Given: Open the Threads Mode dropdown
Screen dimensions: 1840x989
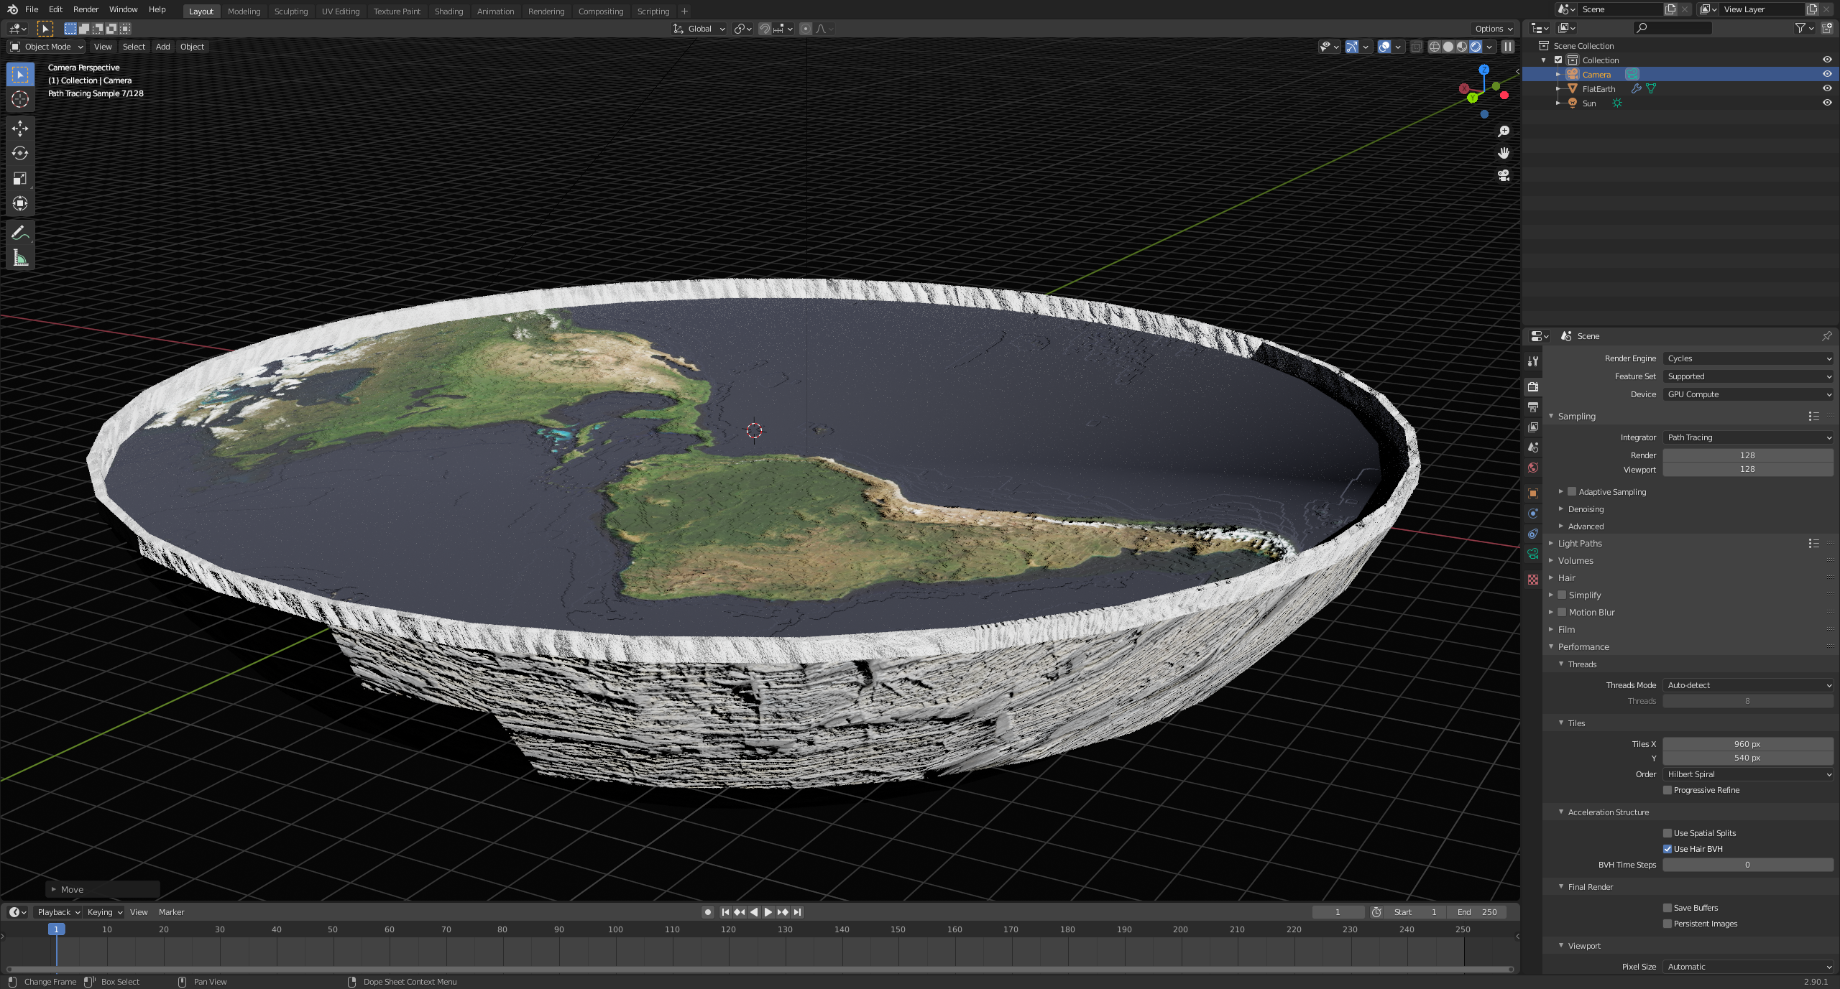Looking at the screenshot, I should pos(1748,684).
